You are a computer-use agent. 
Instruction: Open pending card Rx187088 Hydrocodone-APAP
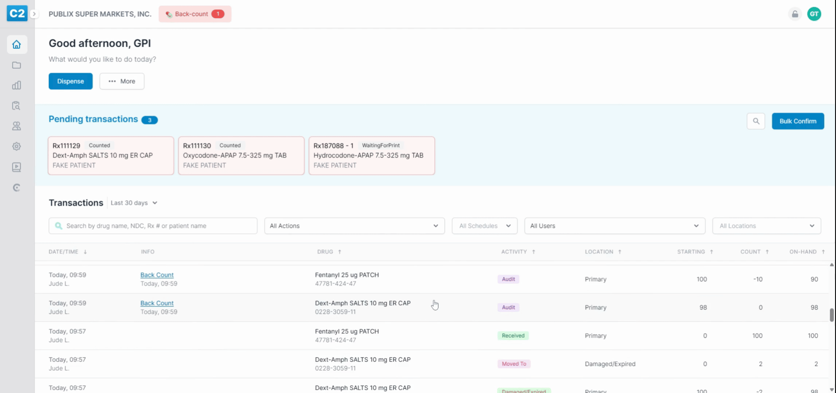coord(372,155)
